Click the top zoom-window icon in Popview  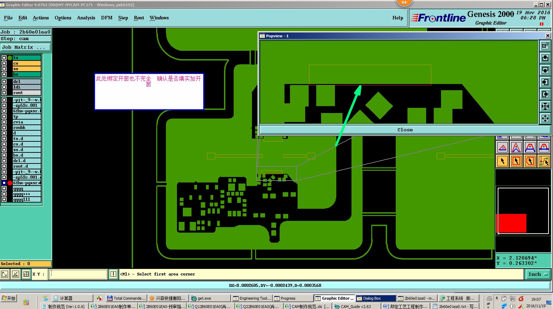(545, 46)
